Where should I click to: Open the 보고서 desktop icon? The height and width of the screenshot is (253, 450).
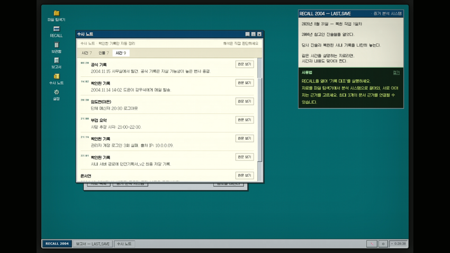click(56, 63)
